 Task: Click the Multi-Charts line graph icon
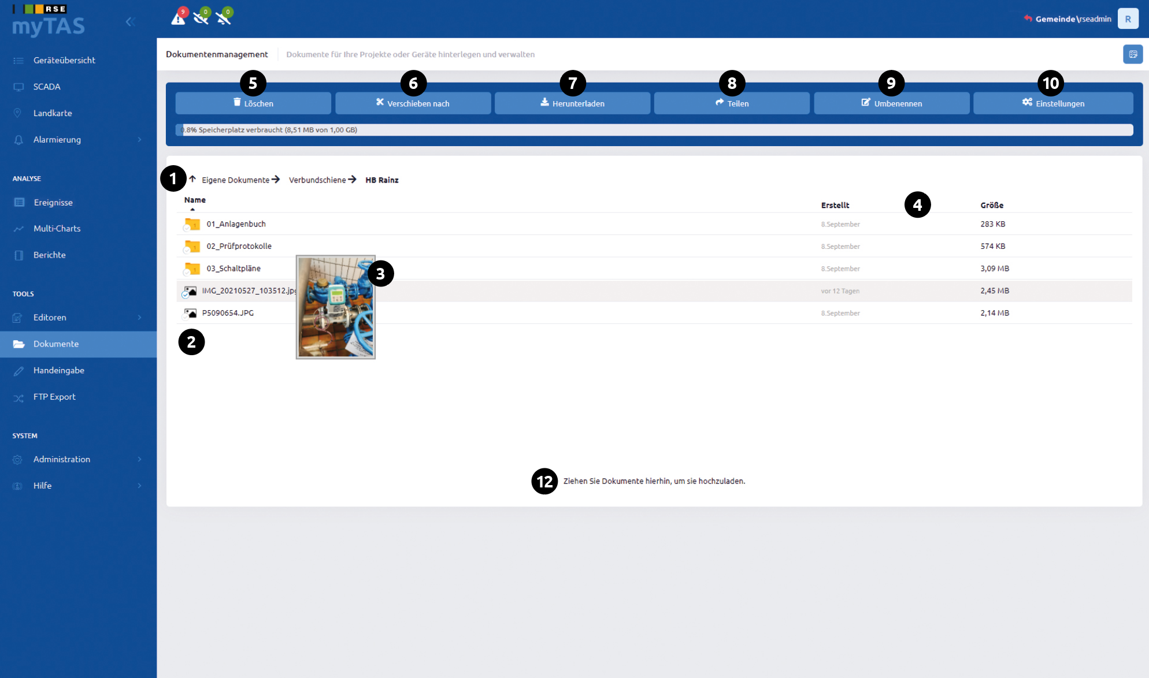[19, 229]
